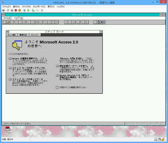This screenshot has height=143, width=168.
Task: Click the 戻る(B) button in cue card
Action: pos(35,35)
